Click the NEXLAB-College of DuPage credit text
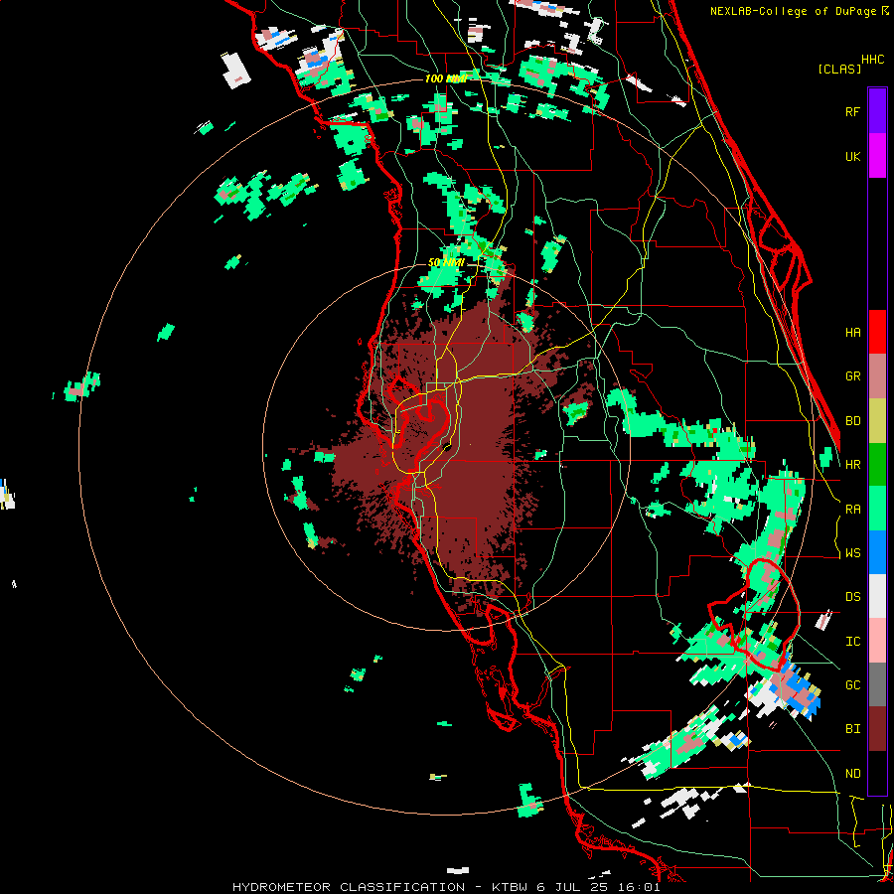The height and width of the screenshot is (894, 894). (x=793, y=11)
